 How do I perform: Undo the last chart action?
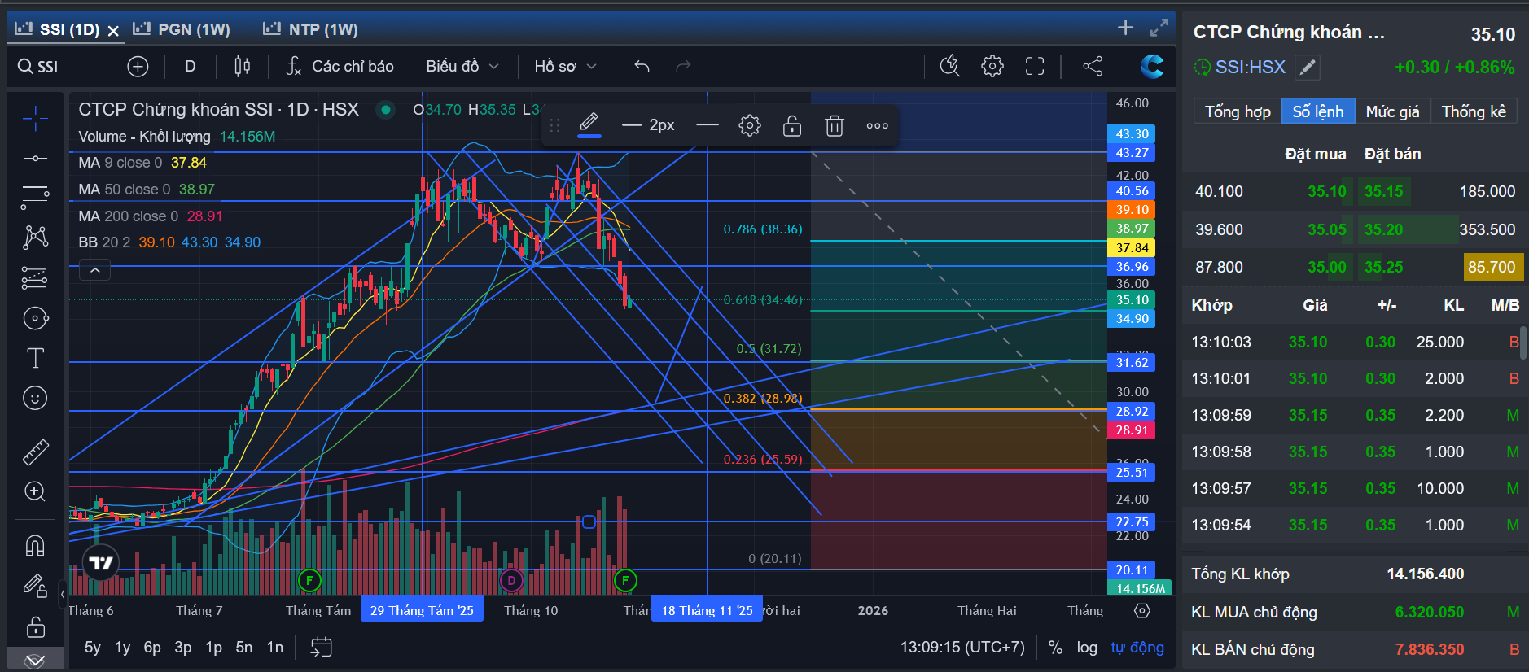(x=642, y=66)
